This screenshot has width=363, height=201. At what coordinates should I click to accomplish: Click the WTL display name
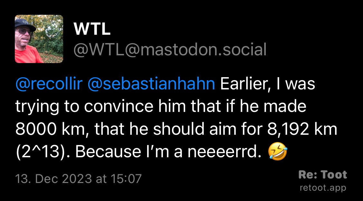point(92,29)
